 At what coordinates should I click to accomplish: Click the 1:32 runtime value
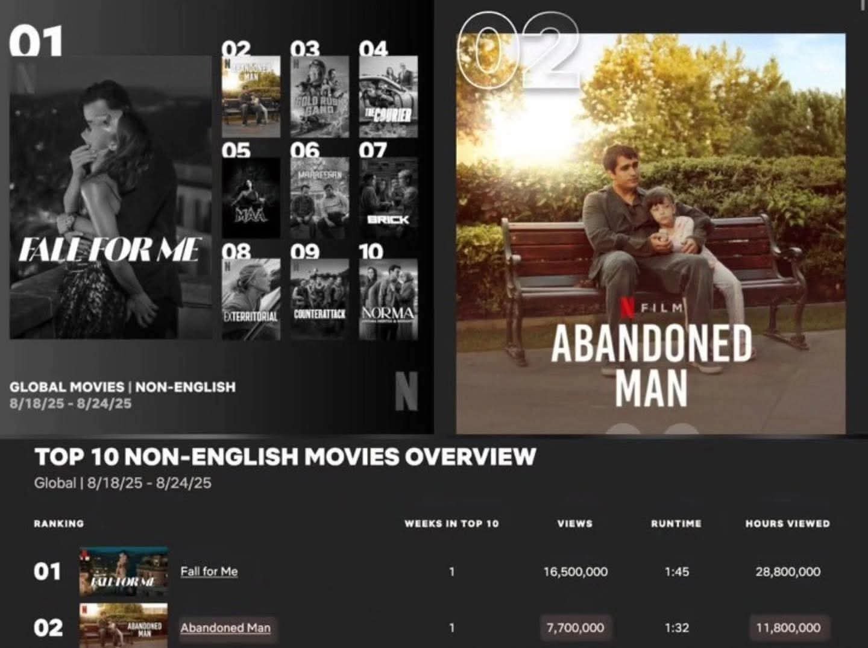tap(677, 628)
